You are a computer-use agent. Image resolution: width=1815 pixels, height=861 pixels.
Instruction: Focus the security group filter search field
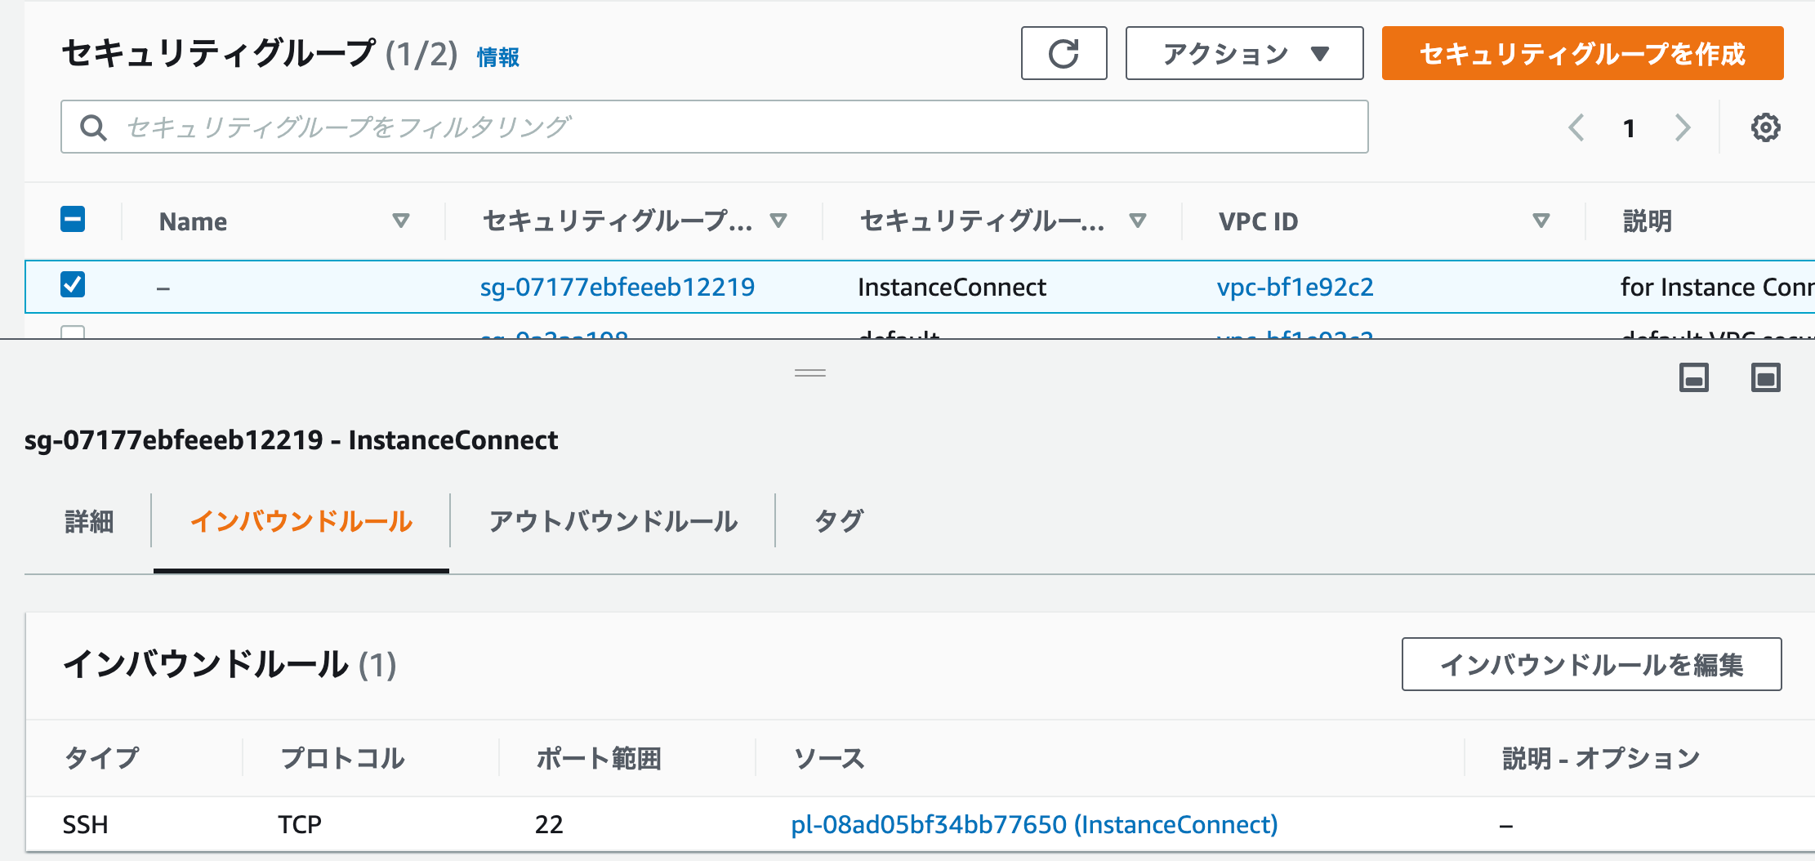715,127
